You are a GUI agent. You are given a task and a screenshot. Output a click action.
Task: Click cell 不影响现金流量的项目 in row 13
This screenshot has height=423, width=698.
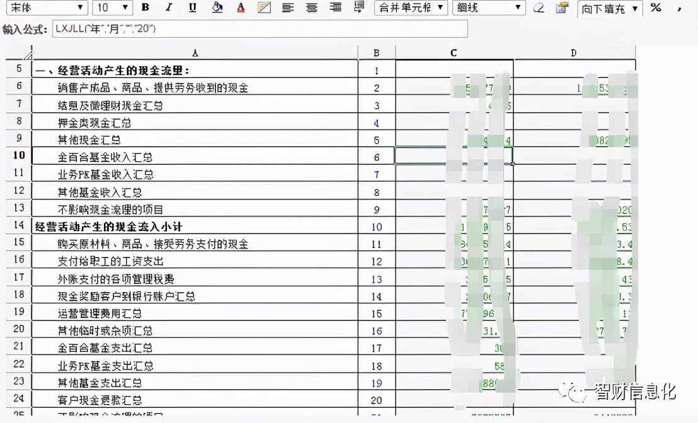tap(195, 209)
